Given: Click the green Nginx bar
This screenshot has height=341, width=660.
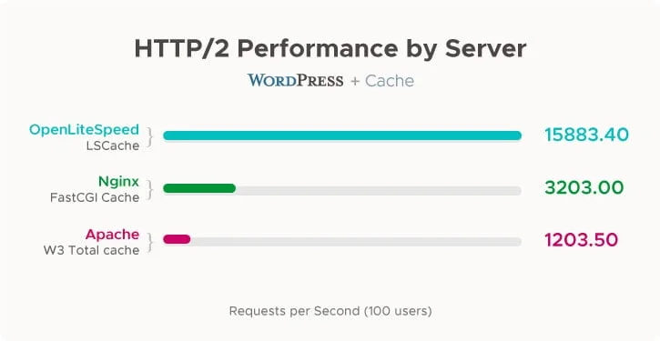Looking at the screenshot, I should [199, 188].
